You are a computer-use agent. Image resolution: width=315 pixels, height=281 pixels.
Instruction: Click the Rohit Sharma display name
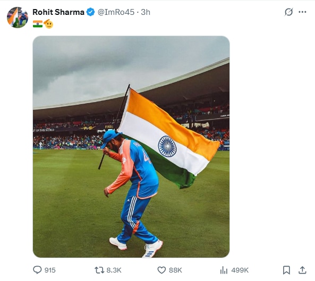coord(58,12)
